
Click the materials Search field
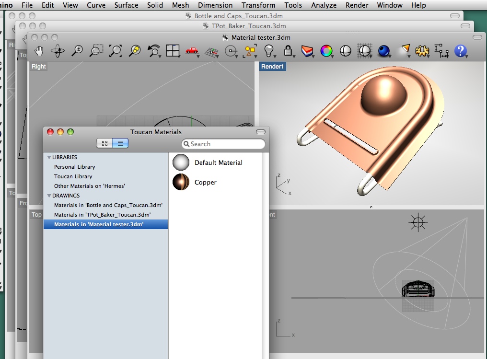tap(223, 144)
